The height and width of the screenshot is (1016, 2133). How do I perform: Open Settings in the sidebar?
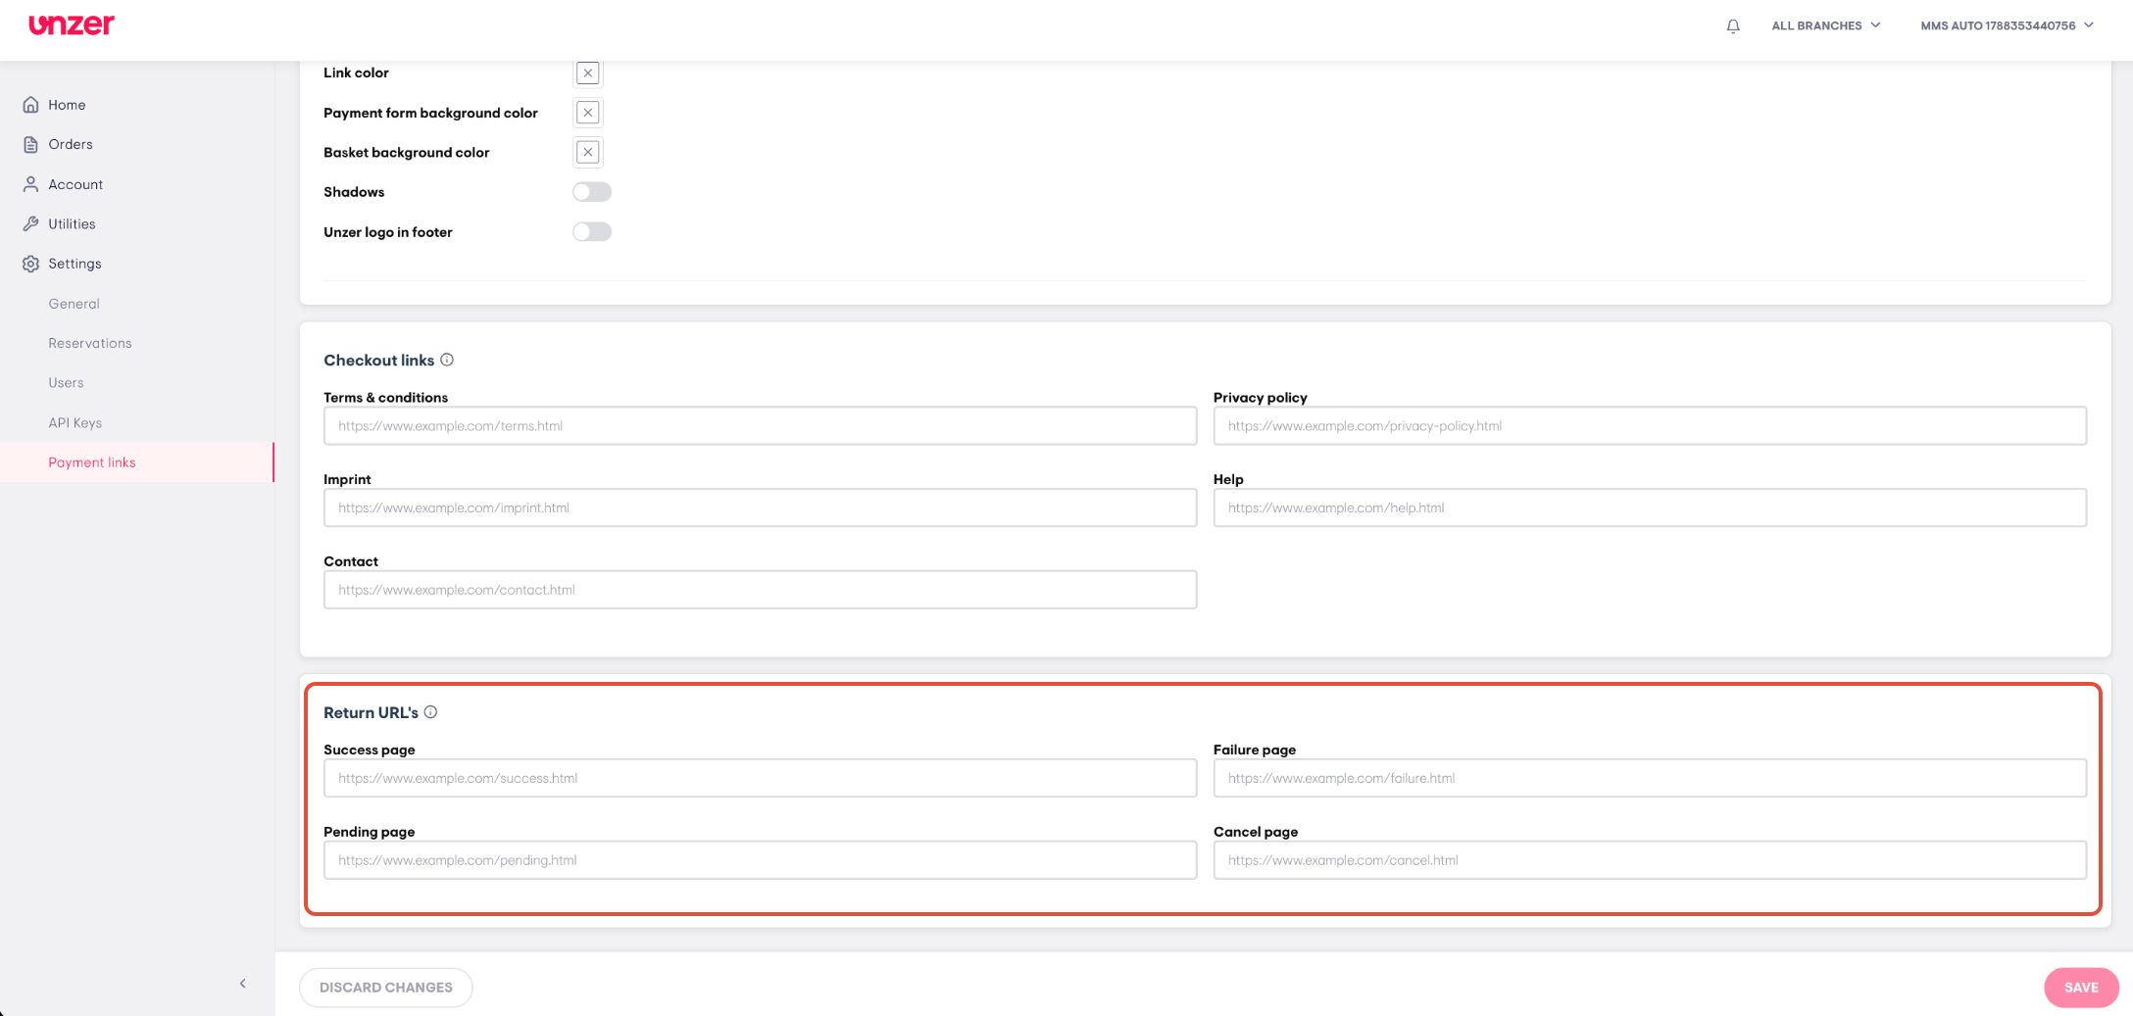click(x=75, y=264)
